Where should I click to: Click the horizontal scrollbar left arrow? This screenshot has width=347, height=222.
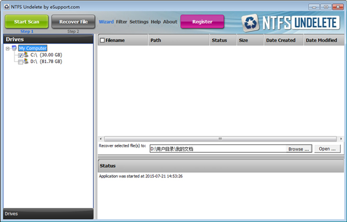[x=101, y=139]
